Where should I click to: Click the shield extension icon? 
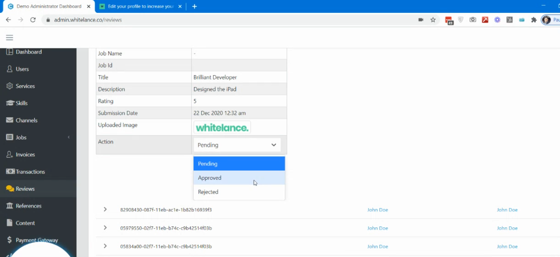point(461,20)
